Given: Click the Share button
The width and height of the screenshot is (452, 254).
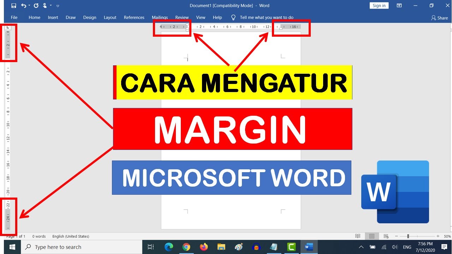Looking at the screenshot, I should [440, 18].
